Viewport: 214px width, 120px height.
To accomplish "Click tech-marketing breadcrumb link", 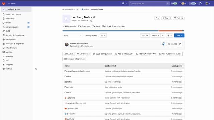I will 68,10.
